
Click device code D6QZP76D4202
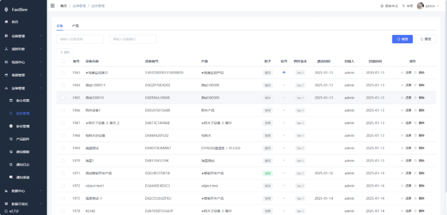tap(158, 85)
